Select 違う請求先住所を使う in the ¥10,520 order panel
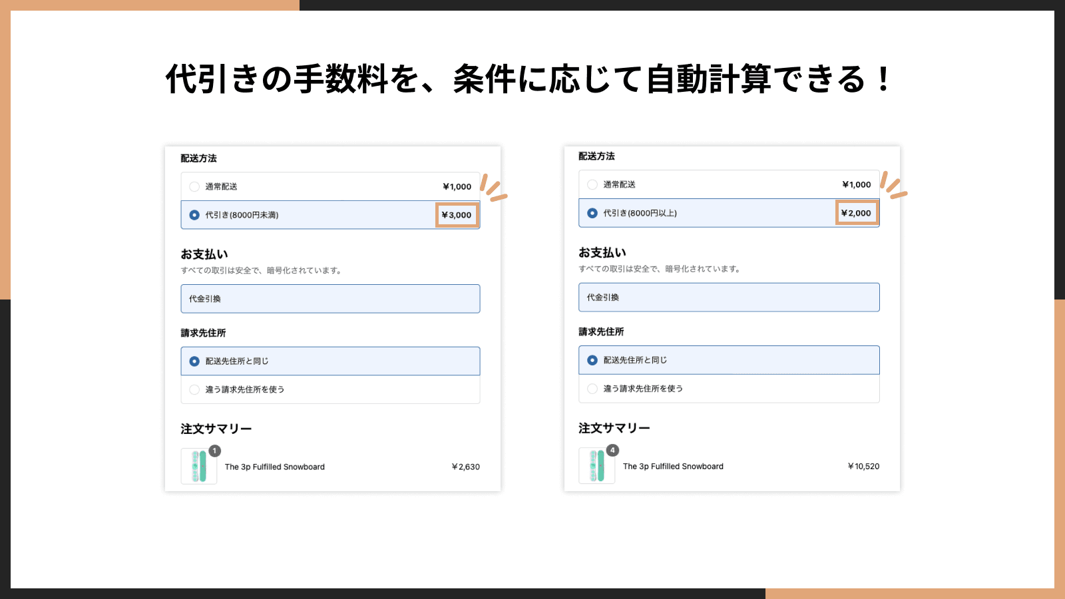 592,388
